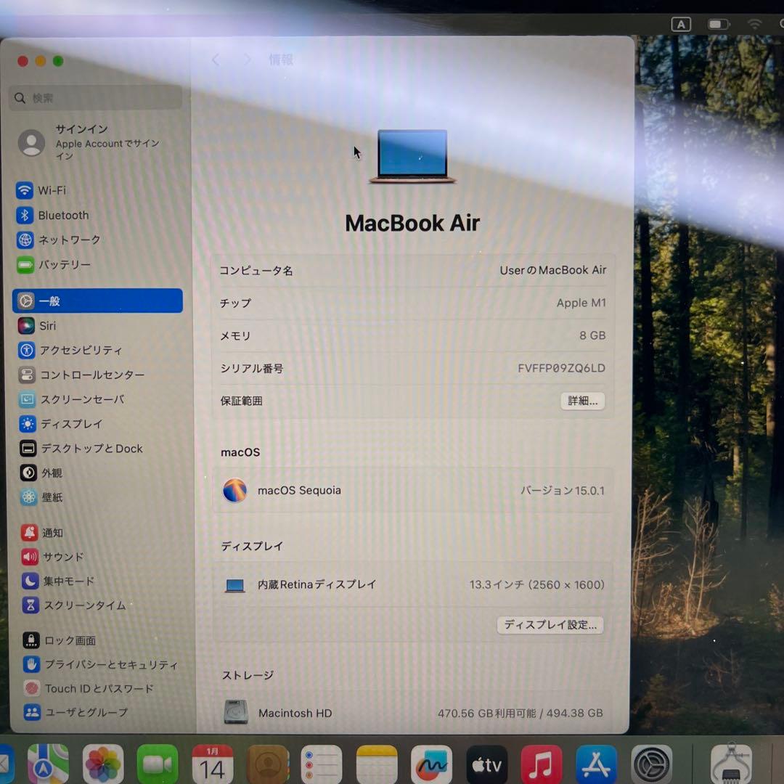
Task: Open スクリーンタイム settings
Action: coord(78,605)
